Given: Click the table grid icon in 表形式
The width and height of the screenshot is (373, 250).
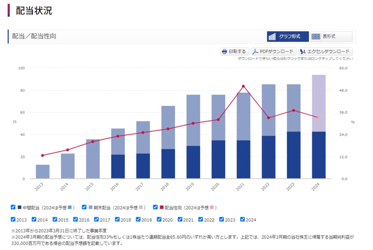Looking at the screenshot, I should (316, 36).
